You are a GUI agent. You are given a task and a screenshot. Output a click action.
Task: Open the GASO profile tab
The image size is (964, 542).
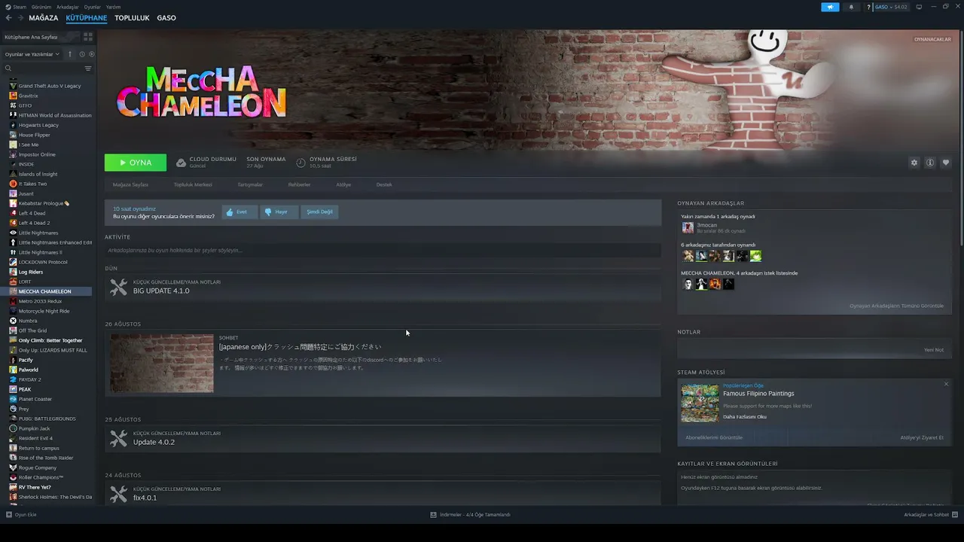[x=166, y=18]
